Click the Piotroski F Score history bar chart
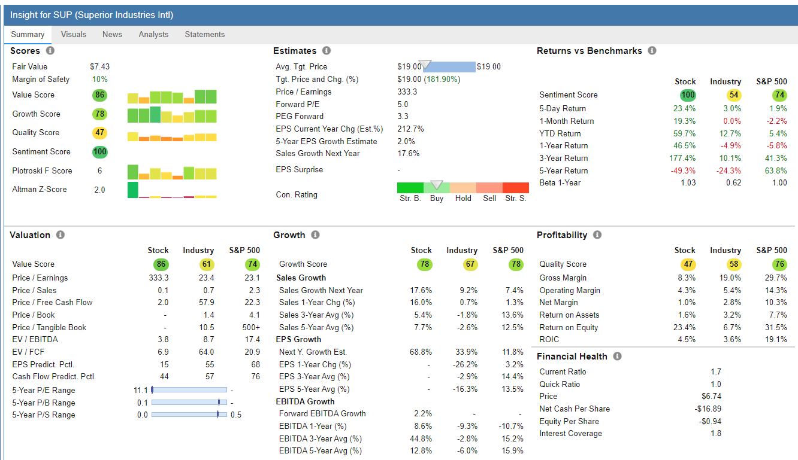The width and height of the screenshot is (798, 460). [x=173, y=172]
